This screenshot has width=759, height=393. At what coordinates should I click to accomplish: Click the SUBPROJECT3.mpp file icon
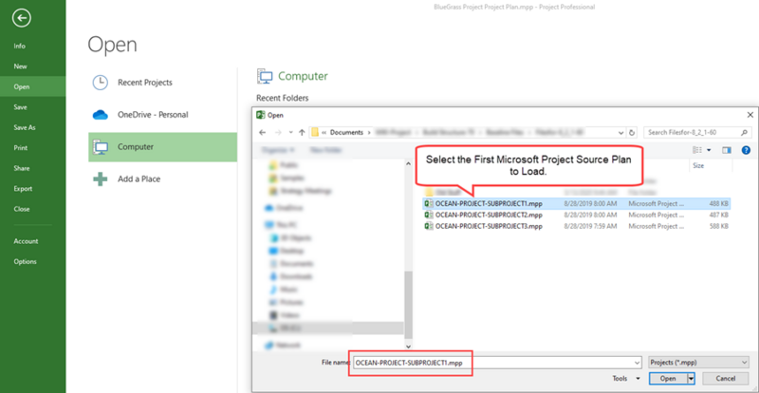click(x=429, y=226)
